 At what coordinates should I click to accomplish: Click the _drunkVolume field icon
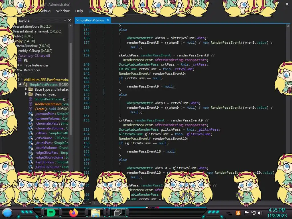click(x=31, y=147)
